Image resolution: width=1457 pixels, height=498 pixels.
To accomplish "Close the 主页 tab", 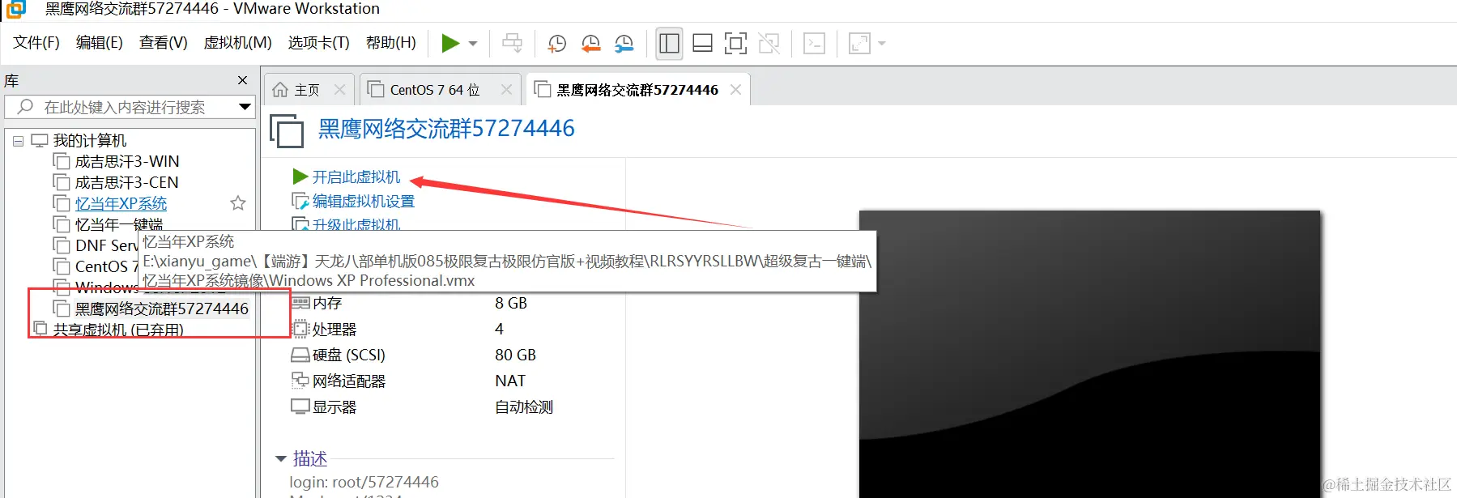I will click(x=340, y=90).
